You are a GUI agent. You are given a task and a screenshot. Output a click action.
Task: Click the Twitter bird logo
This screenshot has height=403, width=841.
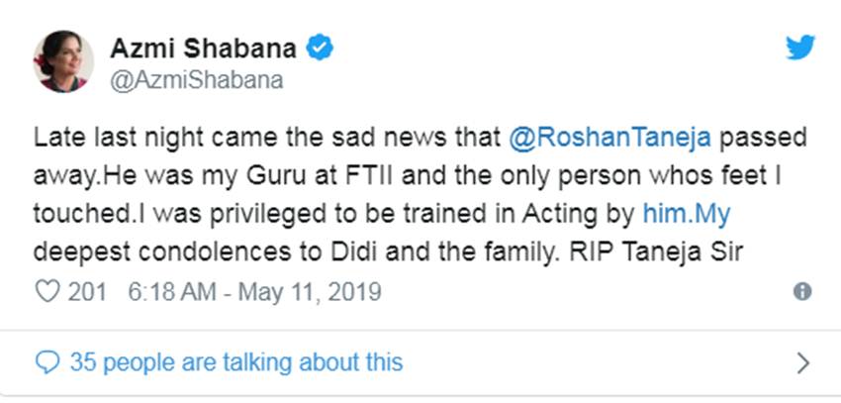click(x=799, y=48)
